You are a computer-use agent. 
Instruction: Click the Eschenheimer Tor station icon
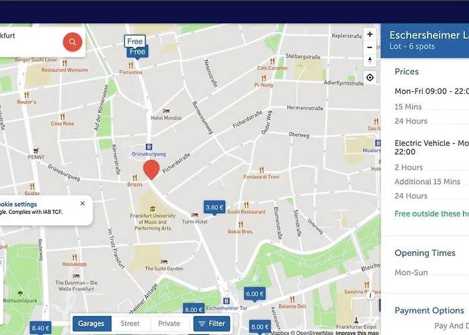point(227,301)
